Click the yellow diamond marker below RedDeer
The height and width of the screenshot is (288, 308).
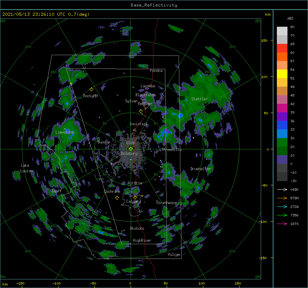pyautogui.click(x=141, y=111)
